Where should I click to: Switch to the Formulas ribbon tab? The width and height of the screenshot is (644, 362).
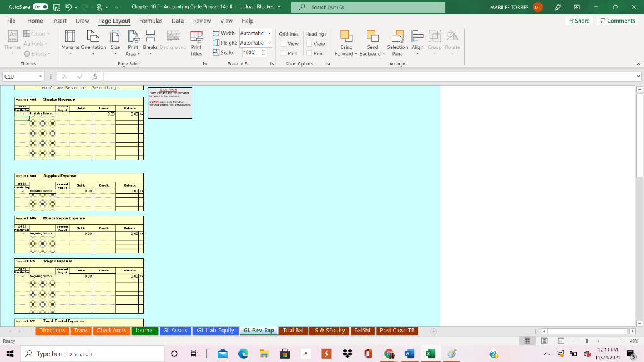click(x=152, y=20)
